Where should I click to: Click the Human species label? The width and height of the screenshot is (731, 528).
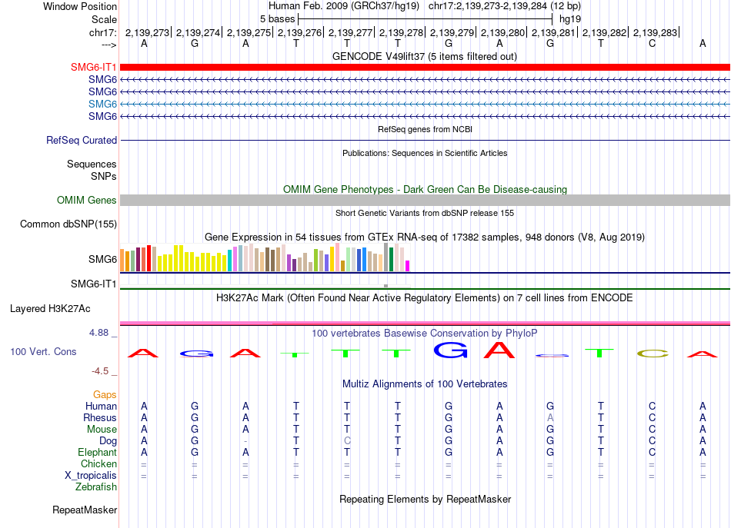tap(101, 407)
